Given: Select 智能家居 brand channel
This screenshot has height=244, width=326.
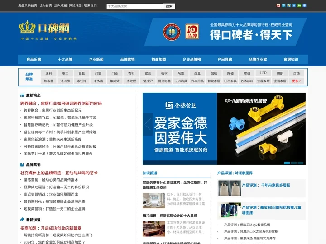Looking at the screenshot, I should coord(214,81).
